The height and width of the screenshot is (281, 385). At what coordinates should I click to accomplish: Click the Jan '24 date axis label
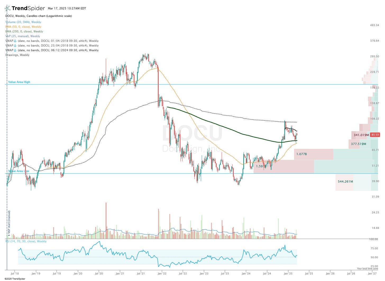246,274
